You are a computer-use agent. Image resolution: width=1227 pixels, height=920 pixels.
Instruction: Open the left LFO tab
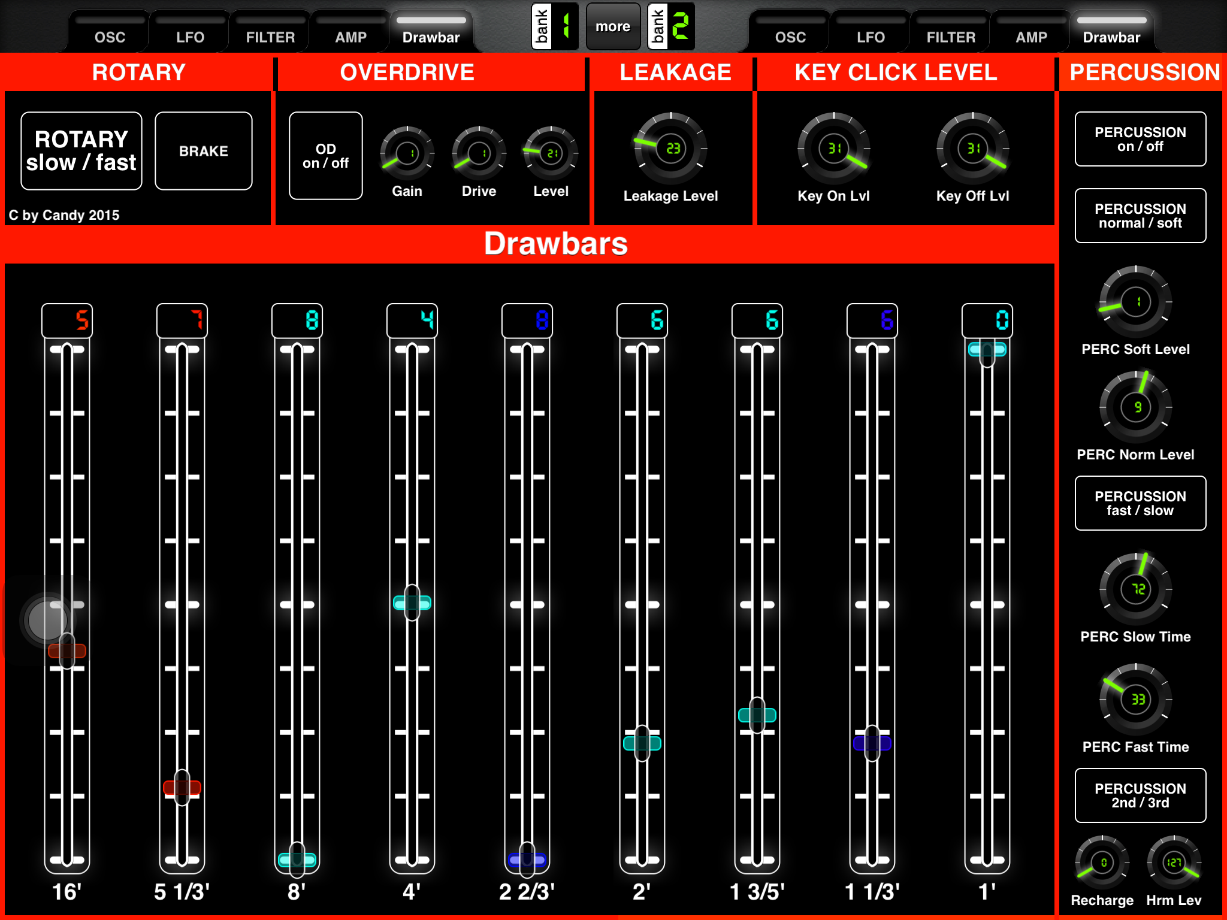click(x=190, y=31)
